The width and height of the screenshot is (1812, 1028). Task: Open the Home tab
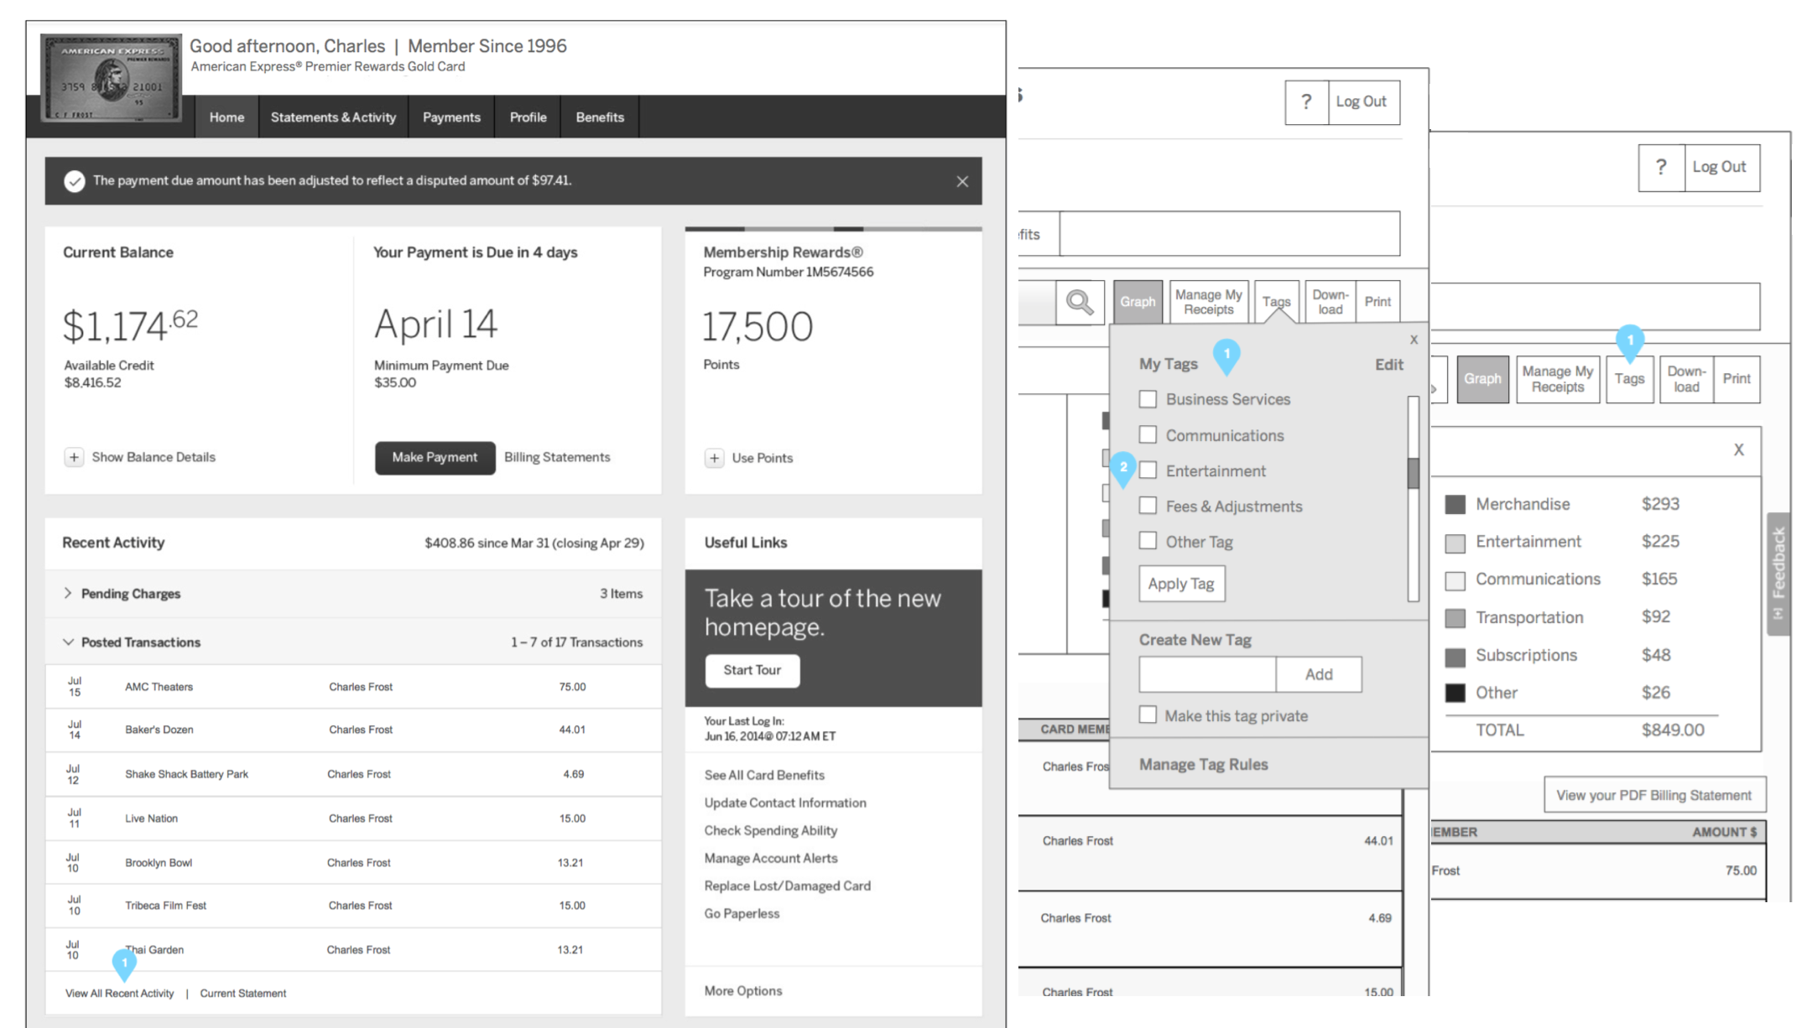226,117
